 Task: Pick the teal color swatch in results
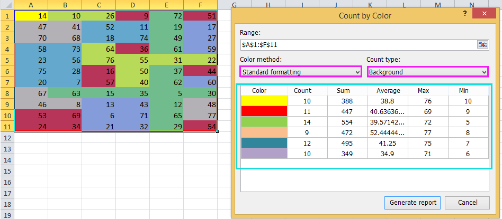[264, 142]
